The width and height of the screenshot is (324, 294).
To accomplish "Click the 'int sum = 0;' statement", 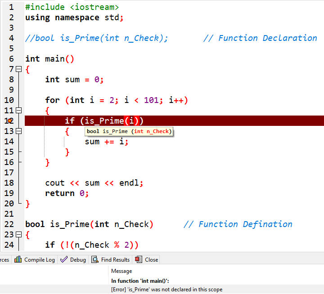I will click(x=74, y=80).
